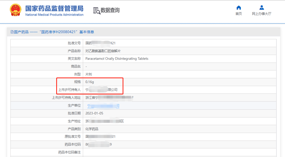Image resolution: width=285 pixels, height=157 pixels.
Task: Select the Paracetamol Orally Disintegrating Tablets text
Action: tap(117, 59)
